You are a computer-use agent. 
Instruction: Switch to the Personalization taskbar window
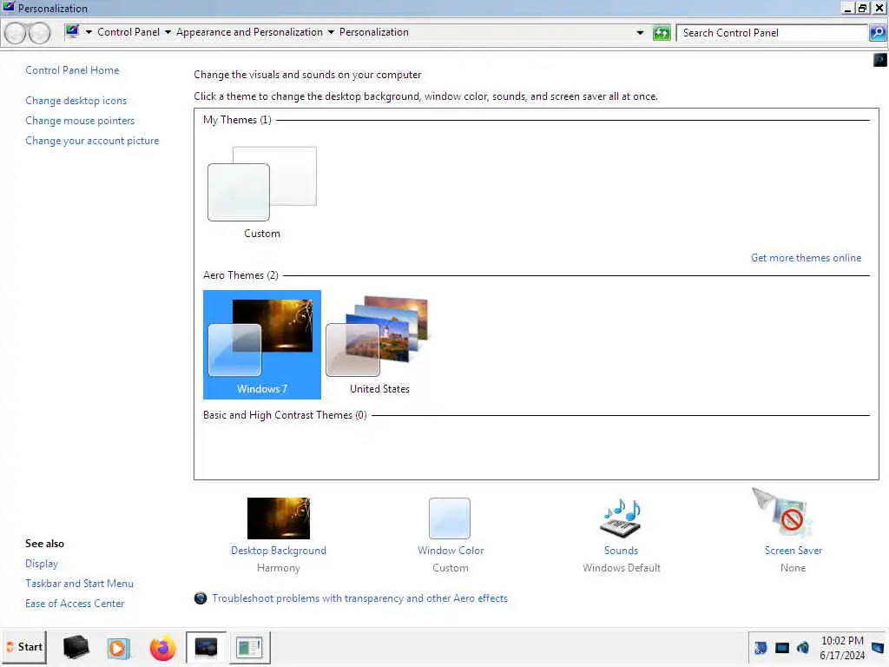[206, 647]
